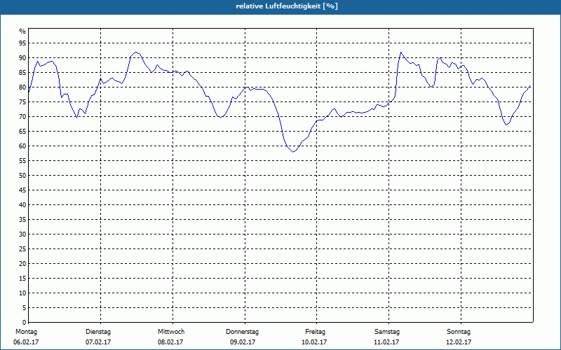Click the y-axis value '80'
561x350 pixels.
click(22, 87)
